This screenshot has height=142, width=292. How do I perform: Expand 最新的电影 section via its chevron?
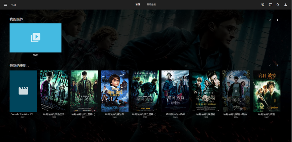[28, 66]
